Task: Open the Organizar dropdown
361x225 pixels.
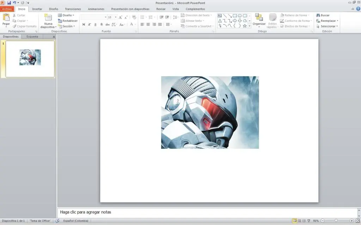Action: tap(259, 20)
